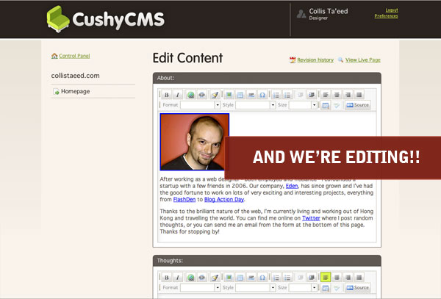Open the Style dropdown in the About editor
Screen dimensions: 441x299
point(256,105)
